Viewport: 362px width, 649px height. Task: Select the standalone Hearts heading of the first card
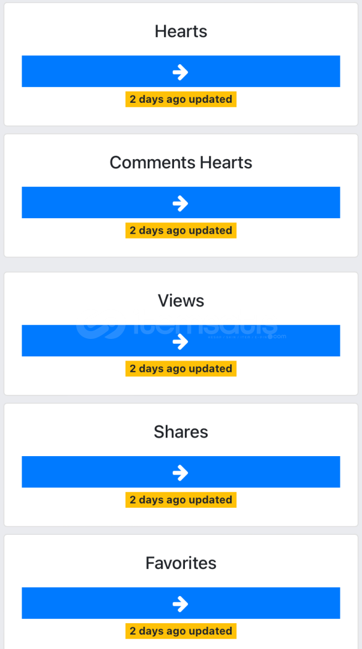[x=181, y=31]
